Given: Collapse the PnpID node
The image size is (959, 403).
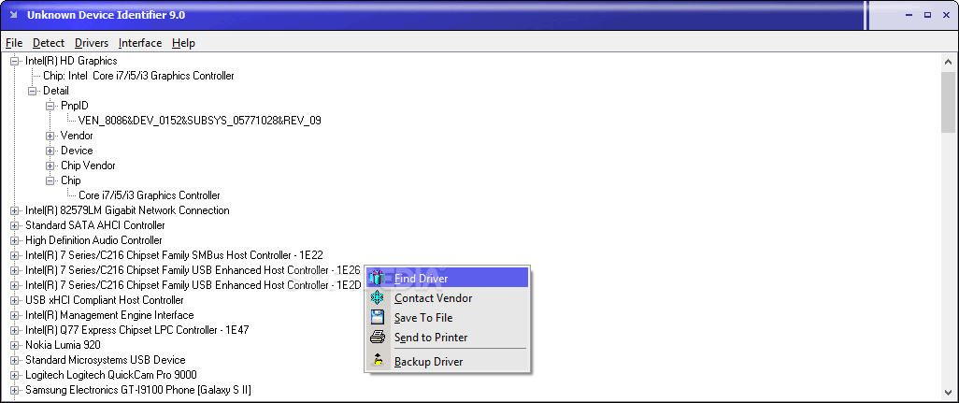Looking at the screenshot, I should (50, 106).
